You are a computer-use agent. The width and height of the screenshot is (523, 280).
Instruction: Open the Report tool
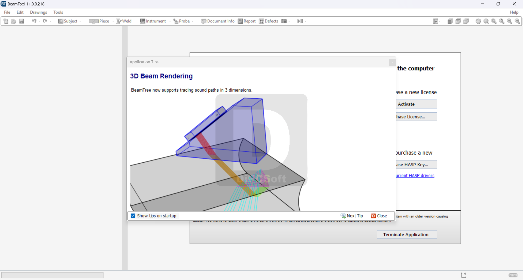[x=247, y=21]
